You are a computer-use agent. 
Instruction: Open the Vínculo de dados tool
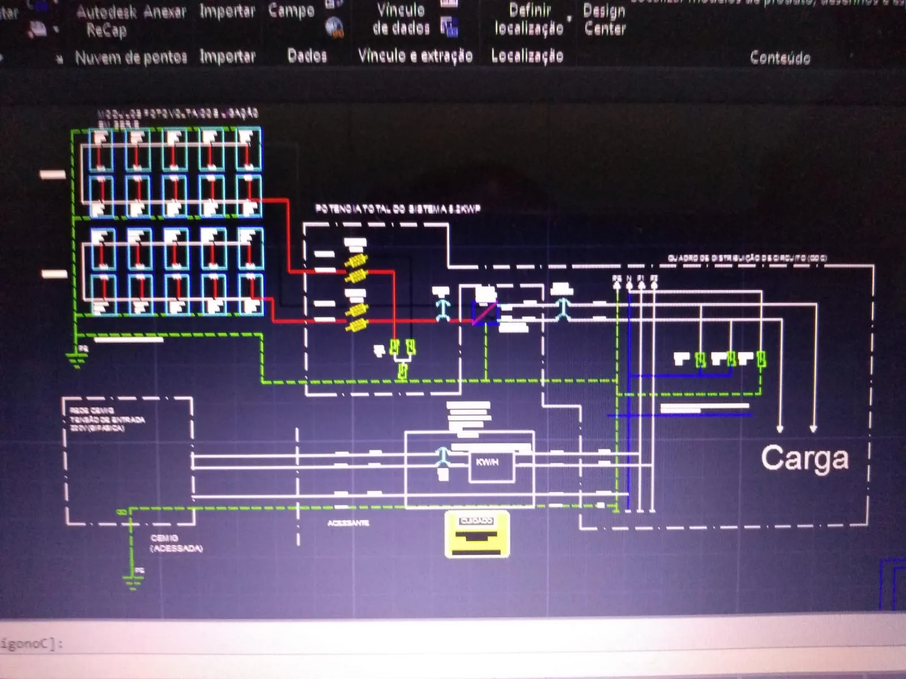click(x=401, y=19)
